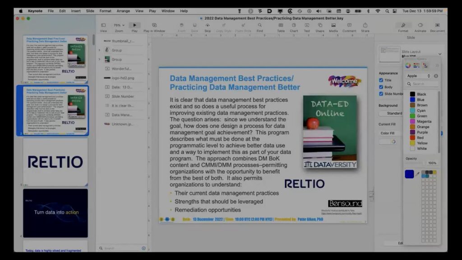Click the Play button in the toolbar
The image size is (462, 260).
pyautogui.click(x=134, y=26)
